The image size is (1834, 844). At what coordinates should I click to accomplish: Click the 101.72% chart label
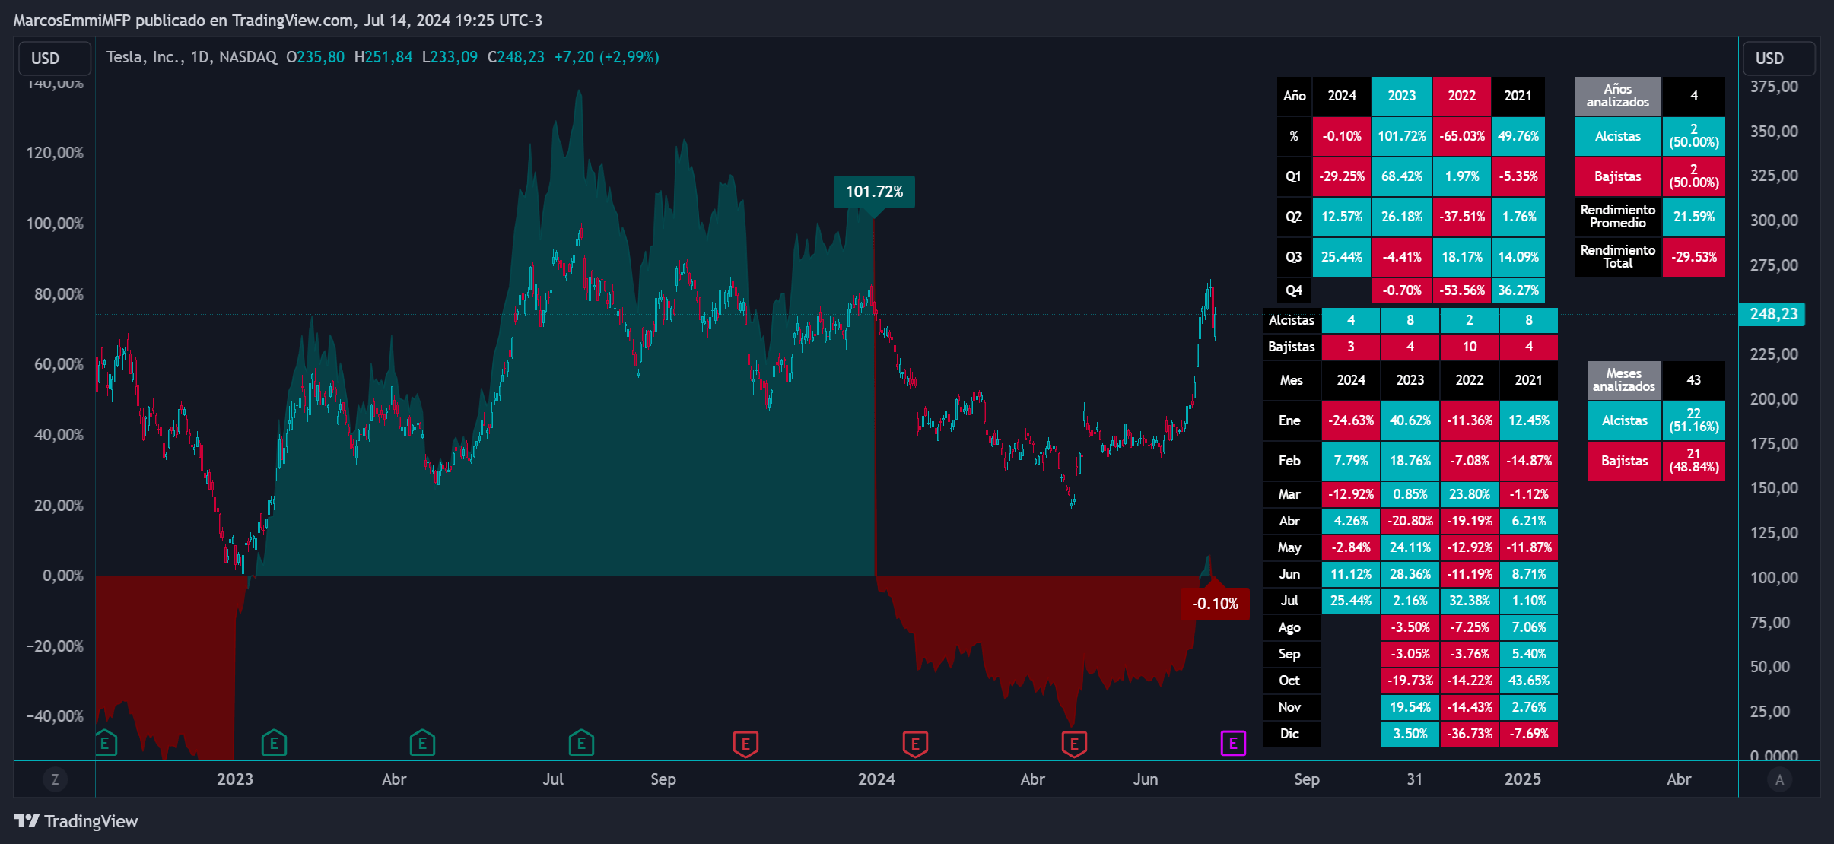pos(875,192)
